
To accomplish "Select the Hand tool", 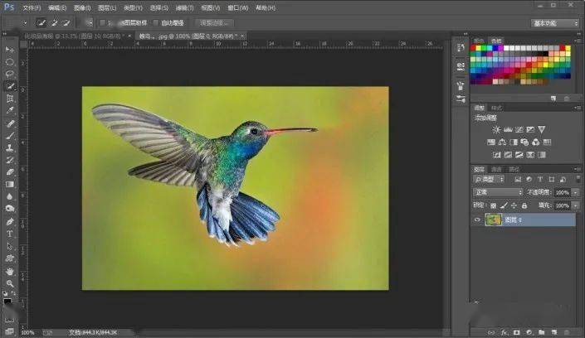I will [x=10, y=271].
